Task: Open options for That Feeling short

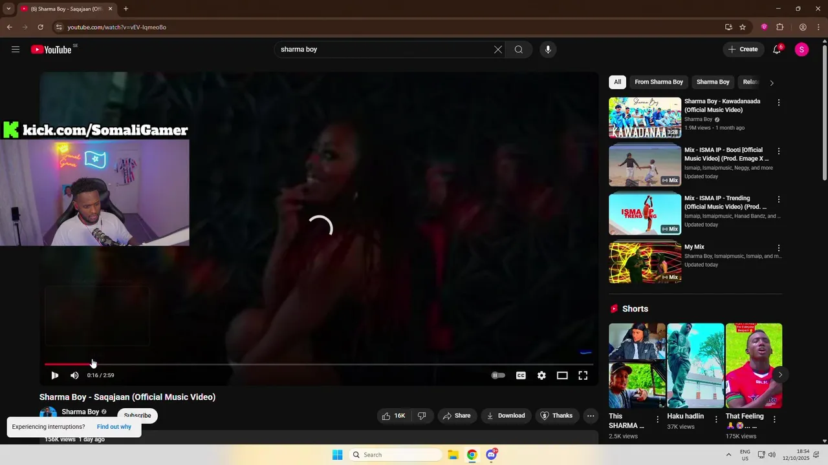Action: click(774, 419)
